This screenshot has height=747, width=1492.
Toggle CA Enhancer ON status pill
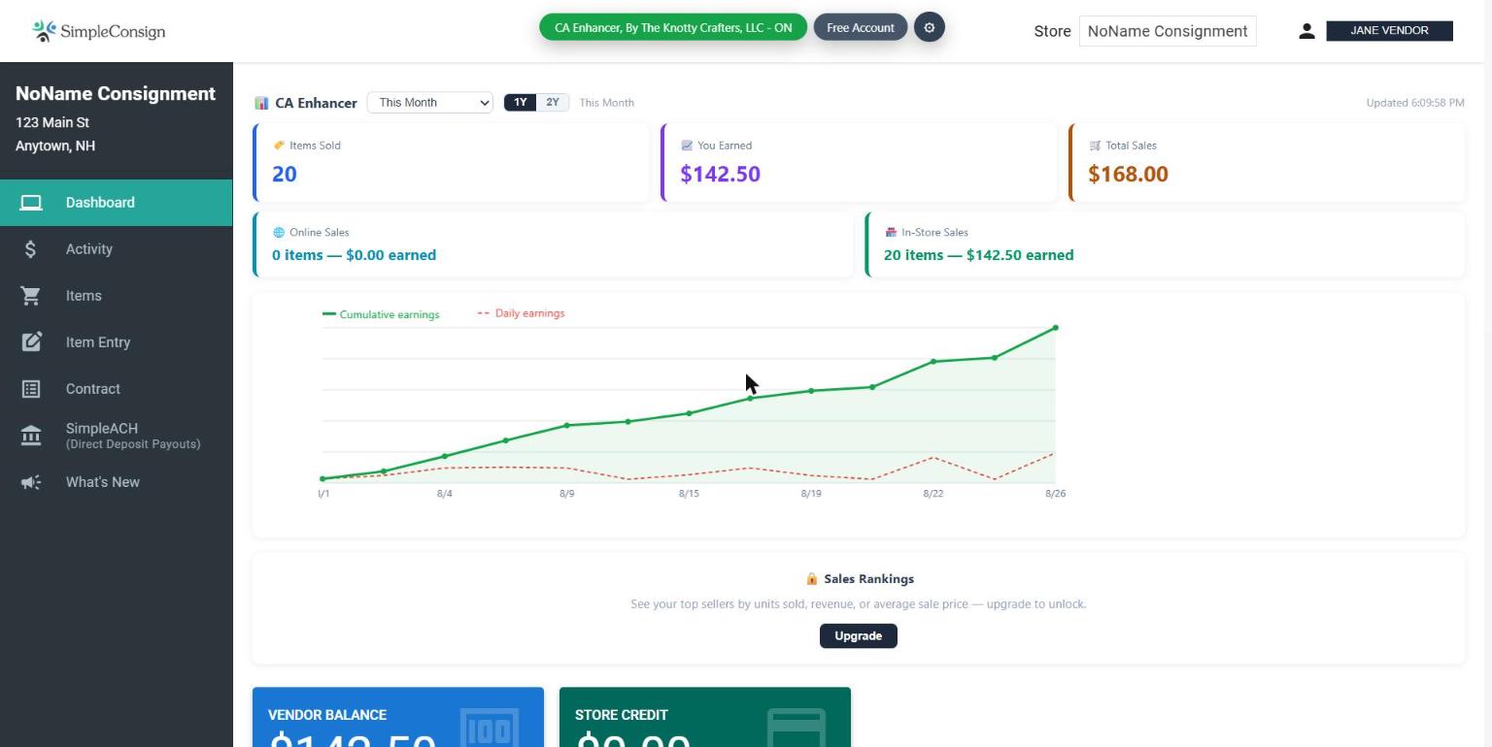tap(673, 28)
